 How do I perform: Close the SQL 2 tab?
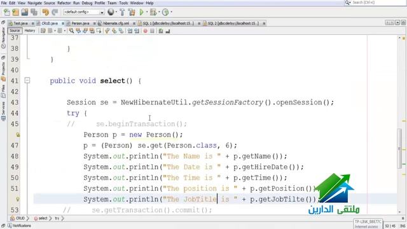click(264, 24)
